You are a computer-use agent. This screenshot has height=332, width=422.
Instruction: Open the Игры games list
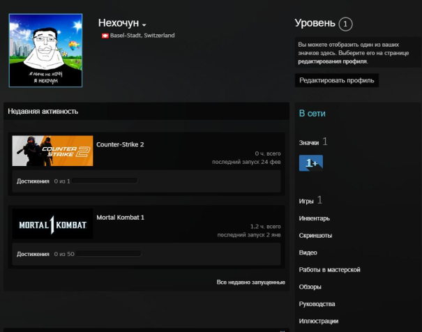306,201
